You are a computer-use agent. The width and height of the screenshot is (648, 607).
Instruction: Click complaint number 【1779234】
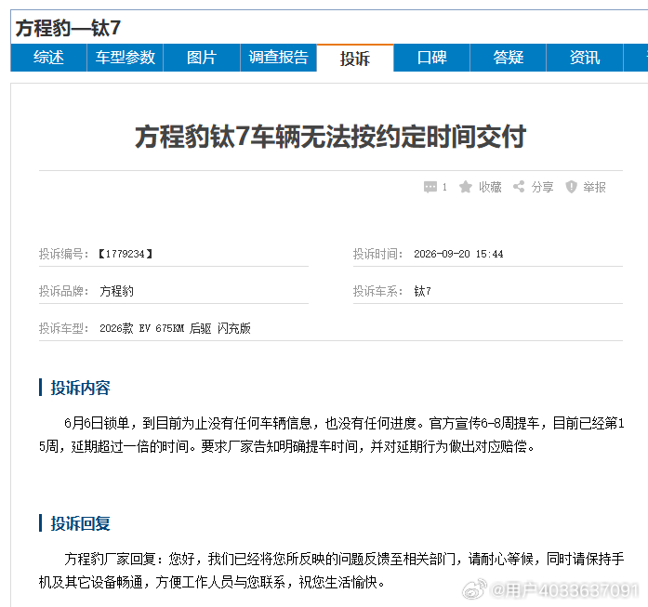(x=126, y=254)
